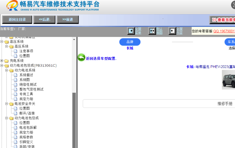Click the 电池包拆解 page icon
The width and height of the screenshot is (235, 148).
coord(16,128)
